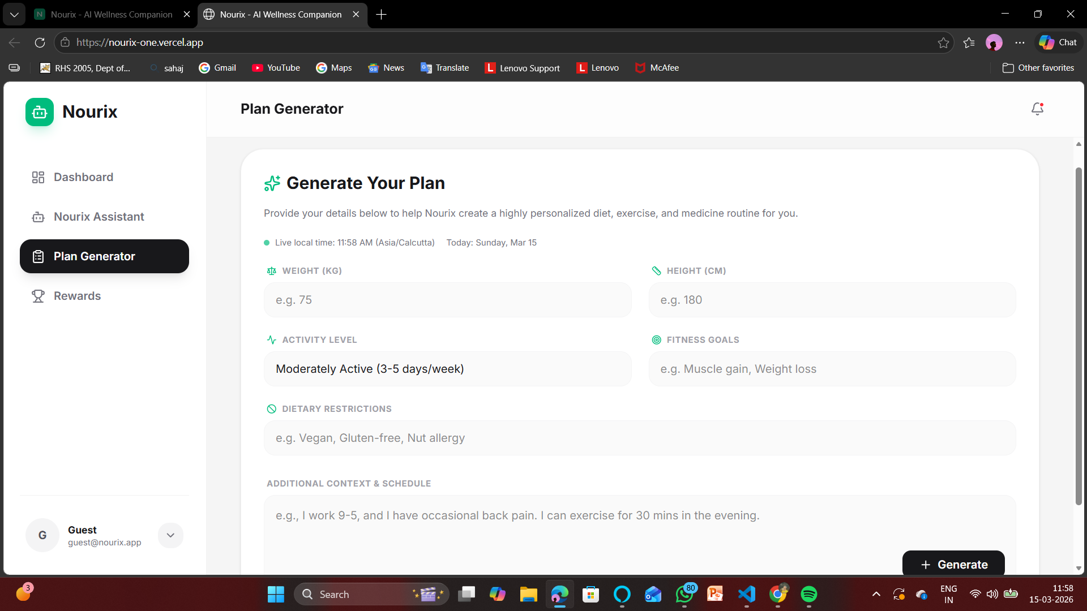
Task: Switch to the first Nourix browser tab
Action: coord(112,14)
